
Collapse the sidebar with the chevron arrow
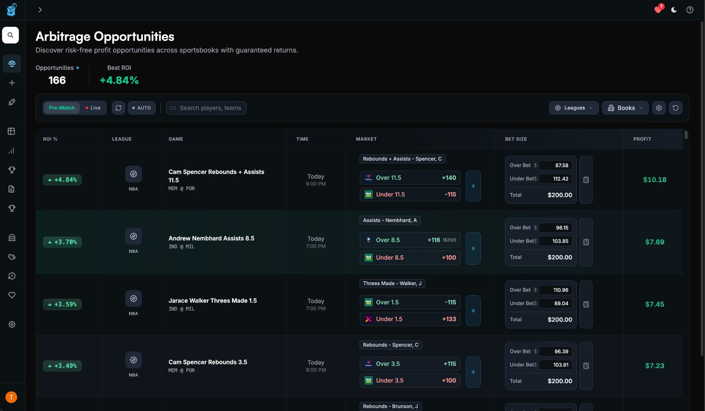40,10
